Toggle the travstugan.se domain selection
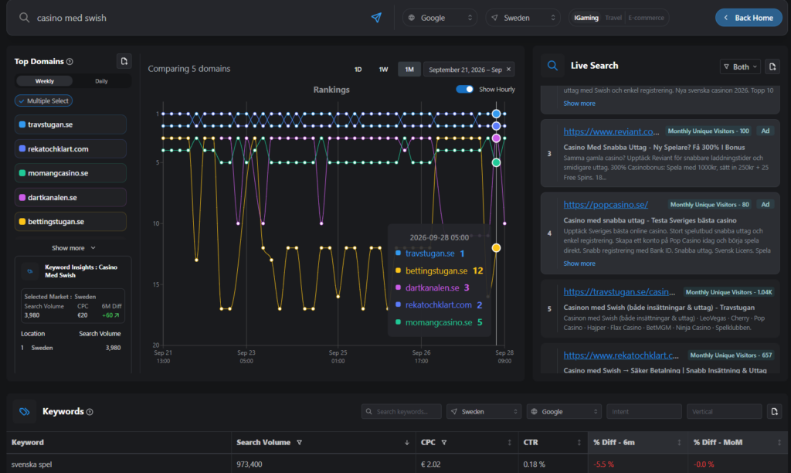 click(x=70, y=124)
